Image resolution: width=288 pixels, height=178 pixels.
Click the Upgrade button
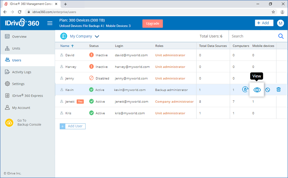(152, 23)
